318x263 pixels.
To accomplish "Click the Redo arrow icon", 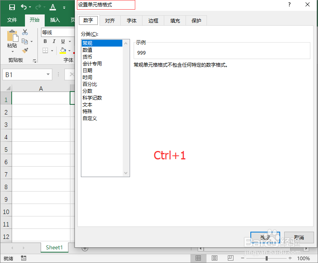I will point(38,7).
